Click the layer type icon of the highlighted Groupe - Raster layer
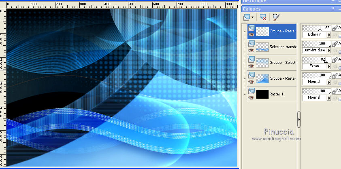This screenshot has width=341, height=169. point(251,27)
